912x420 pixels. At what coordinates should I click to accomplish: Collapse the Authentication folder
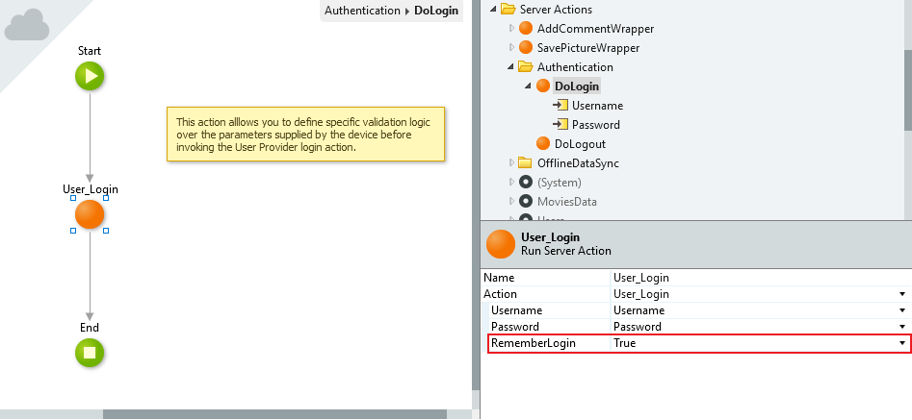[510, 67]
